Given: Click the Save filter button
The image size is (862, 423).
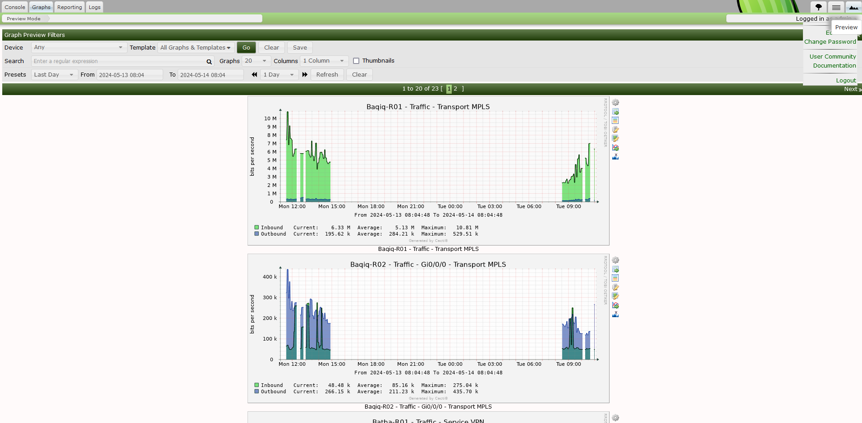Looking at the screenshot, I should 300,48.
